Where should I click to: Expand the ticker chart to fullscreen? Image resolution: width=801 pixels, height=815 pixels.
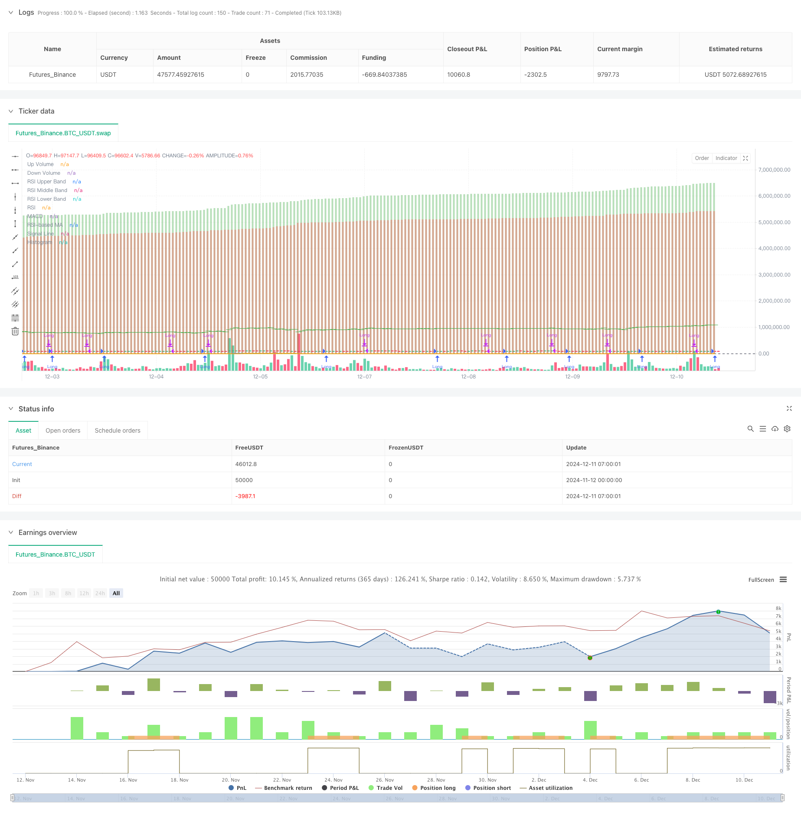point(745,158)
